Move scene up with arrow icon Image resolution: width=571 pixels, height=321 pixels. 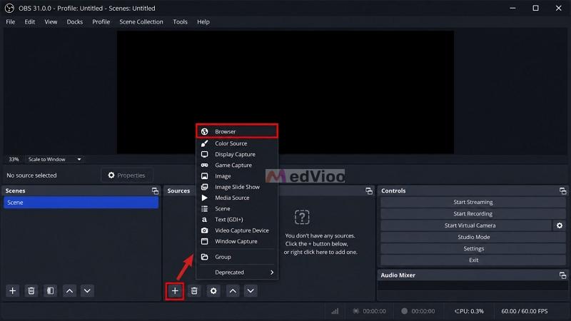[x=69, y=290]
